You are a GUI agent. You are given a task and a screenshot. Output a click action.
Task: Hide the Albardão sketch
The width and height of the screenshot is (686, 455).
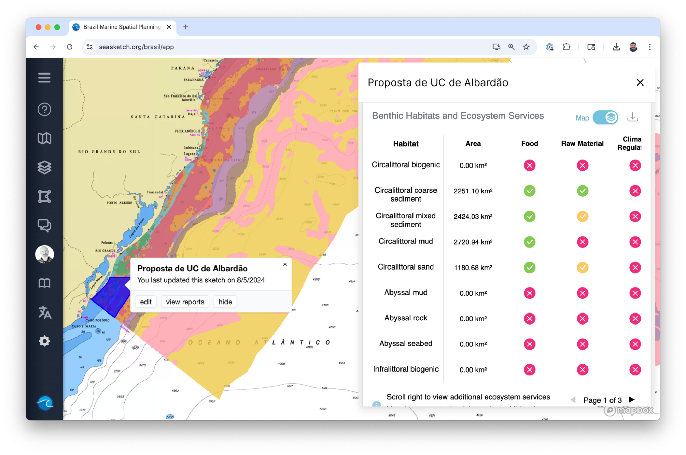tap(225, 302)
